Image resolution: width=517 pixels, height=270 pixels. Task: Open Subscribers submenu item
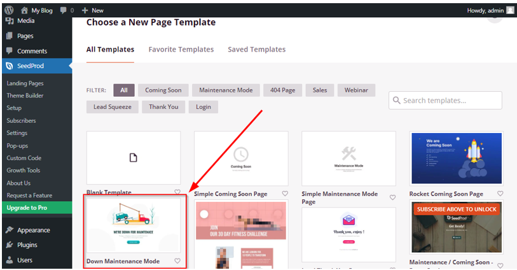click(x=21, y=120)
